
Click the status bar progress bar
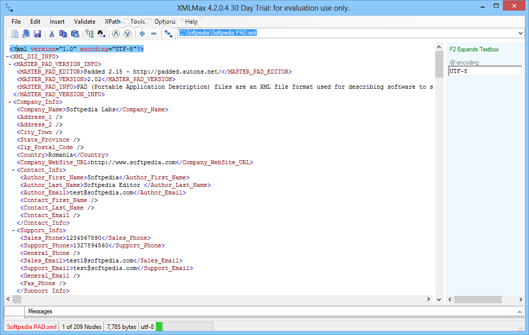pos(188,326)
